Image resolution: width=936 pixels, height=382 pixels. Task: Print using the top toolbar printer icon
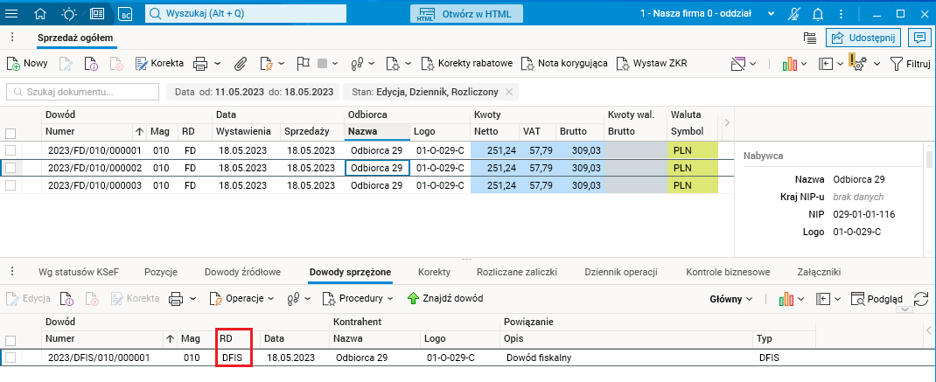click(x=200, y=63)
